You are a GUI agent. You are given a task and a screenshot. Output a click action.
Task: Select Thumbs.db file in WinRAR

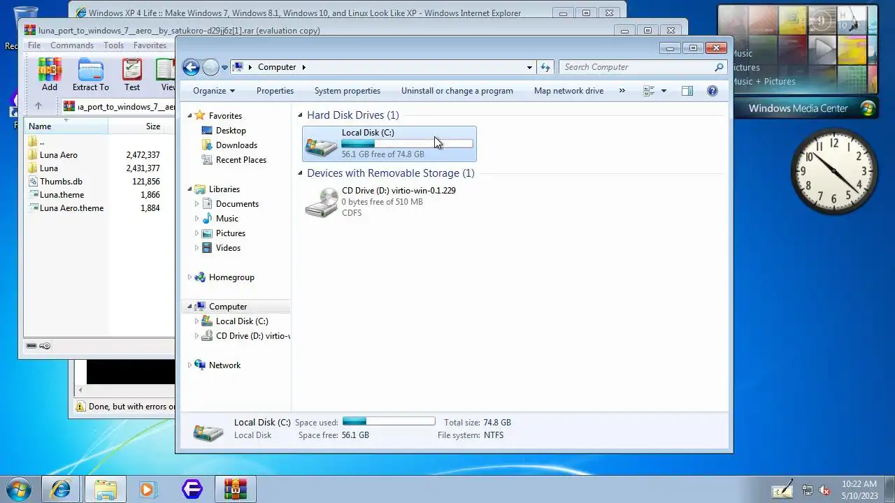tap(61, 182)
